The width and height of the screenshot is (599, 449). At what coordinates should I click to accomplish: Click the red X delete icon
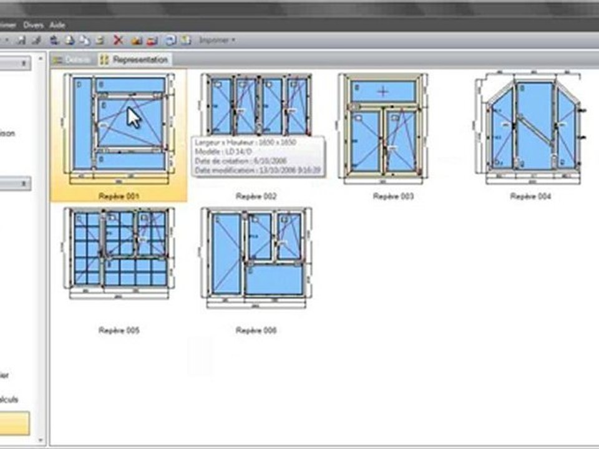[x=119, y=40]
